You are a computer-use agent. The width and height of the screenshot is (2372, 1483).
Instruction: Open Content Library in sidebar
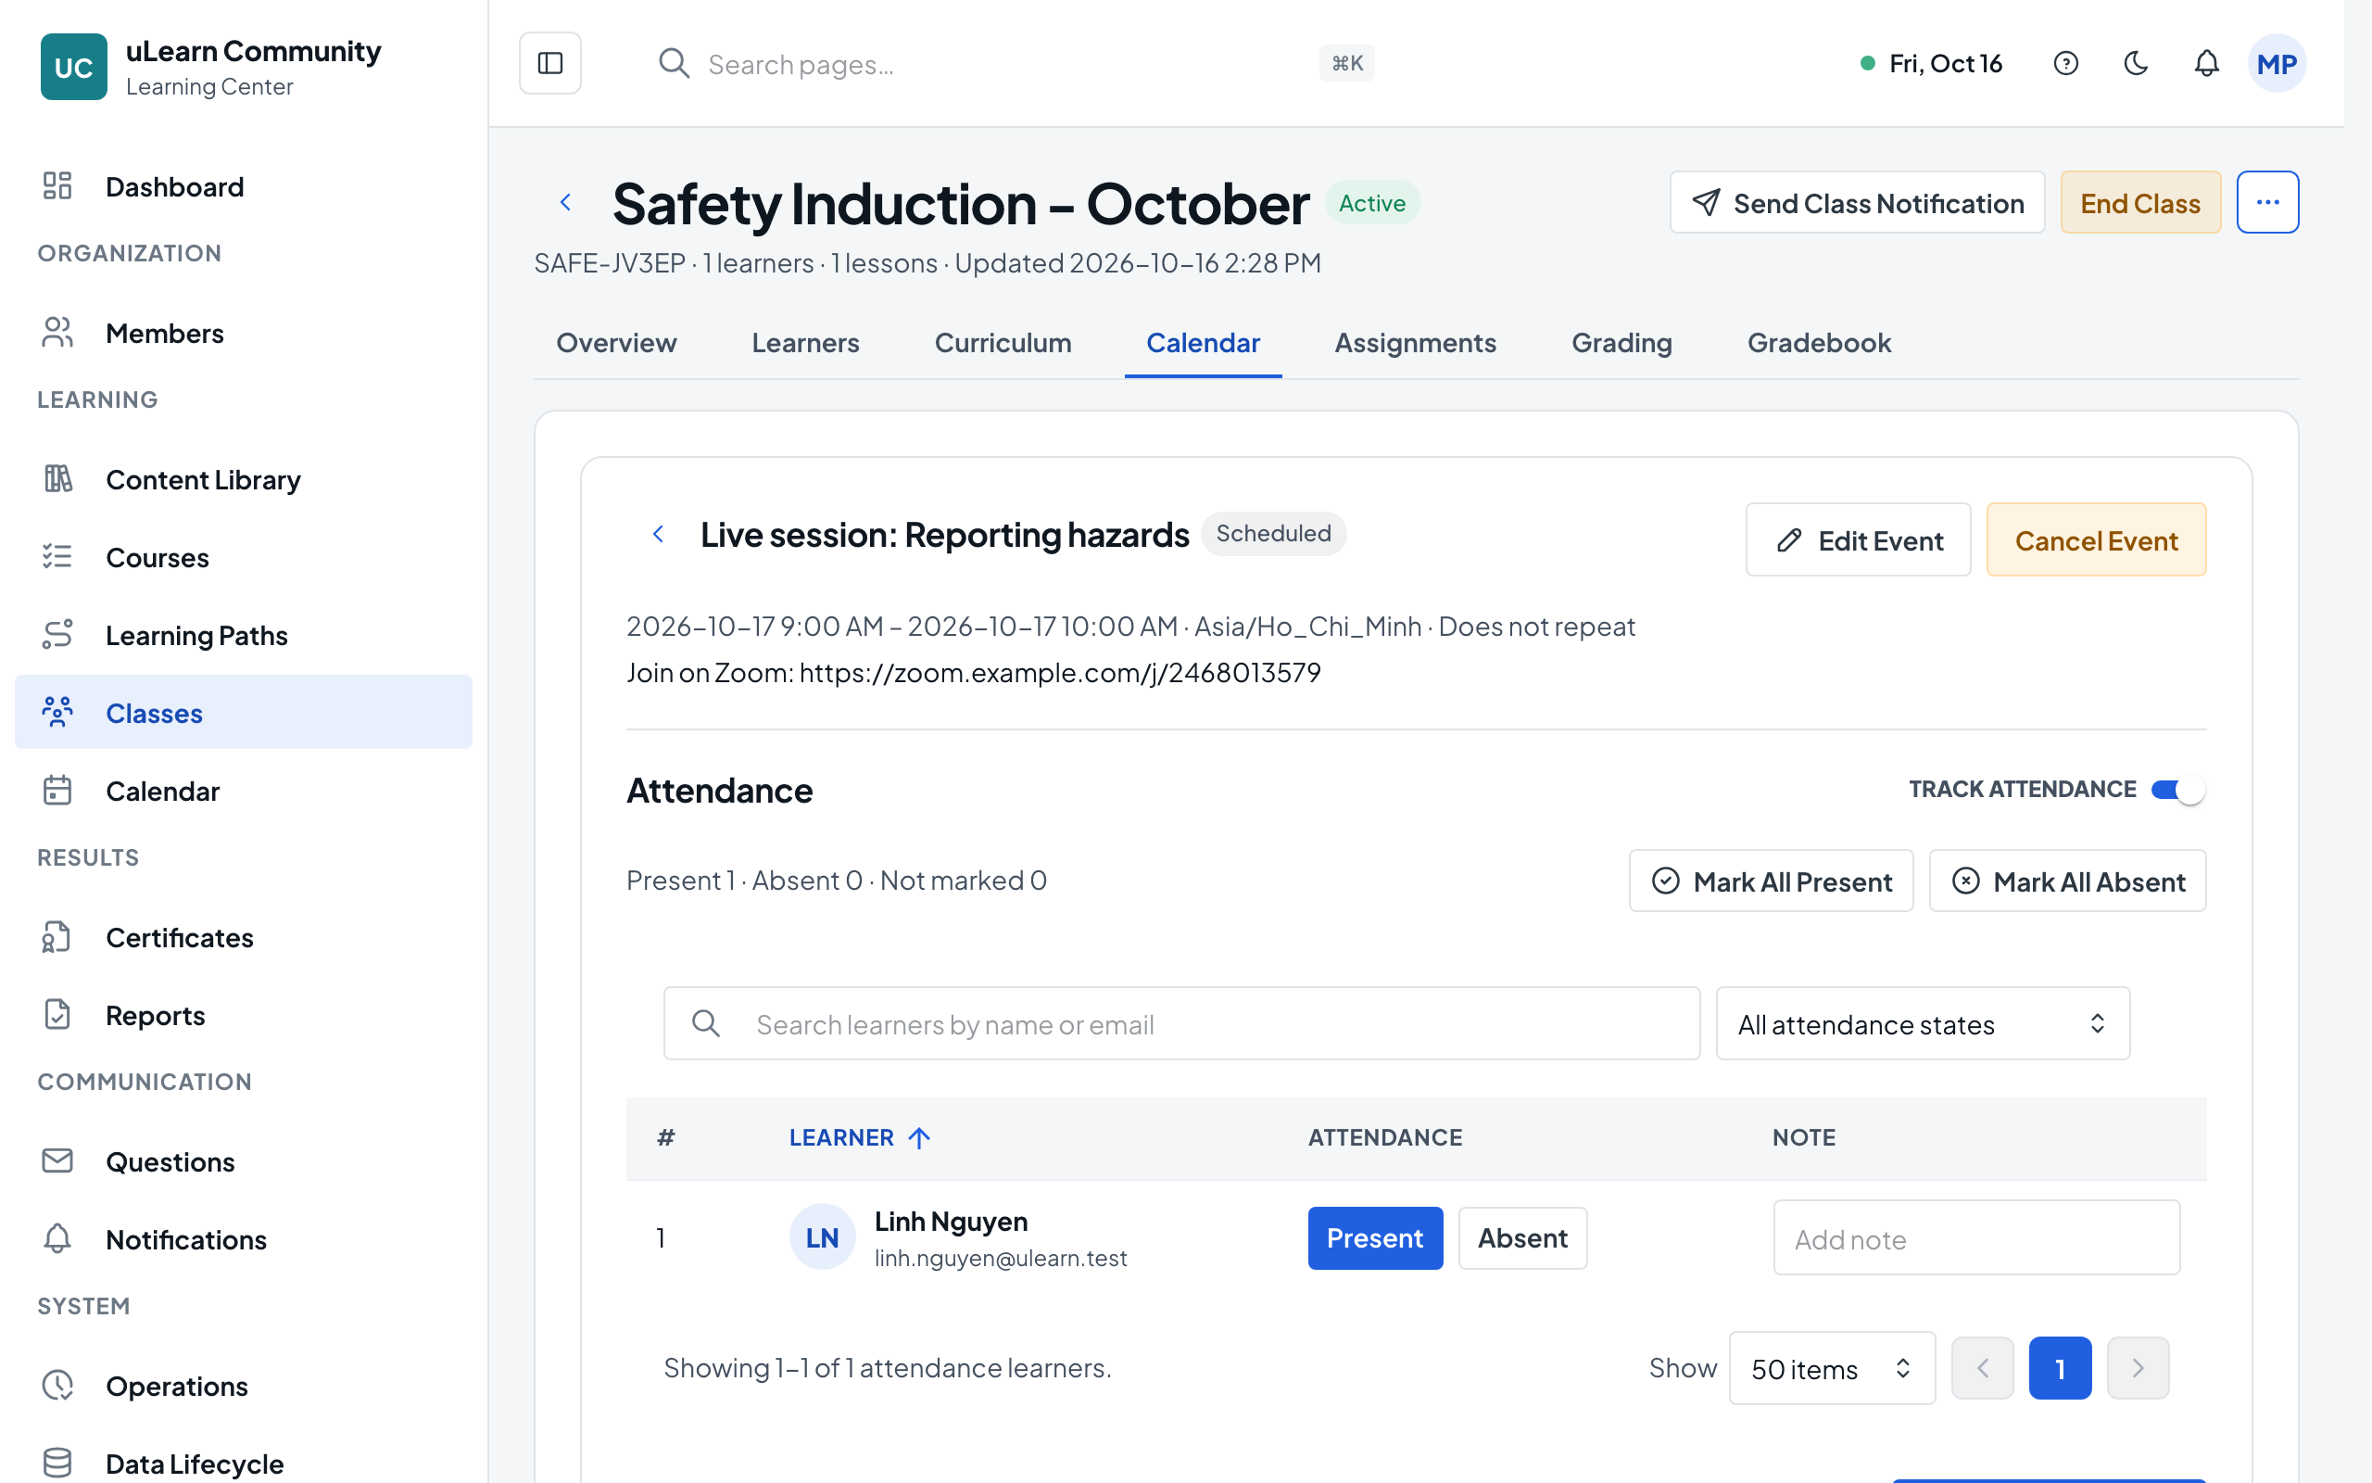pos(243,479)
